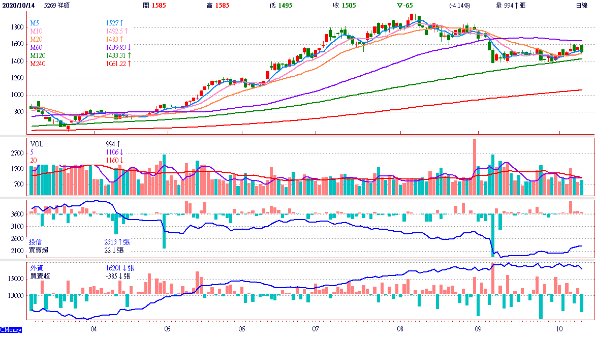
Task: Open the 日線 timeframe selector
Action: [x=582, y=6]
